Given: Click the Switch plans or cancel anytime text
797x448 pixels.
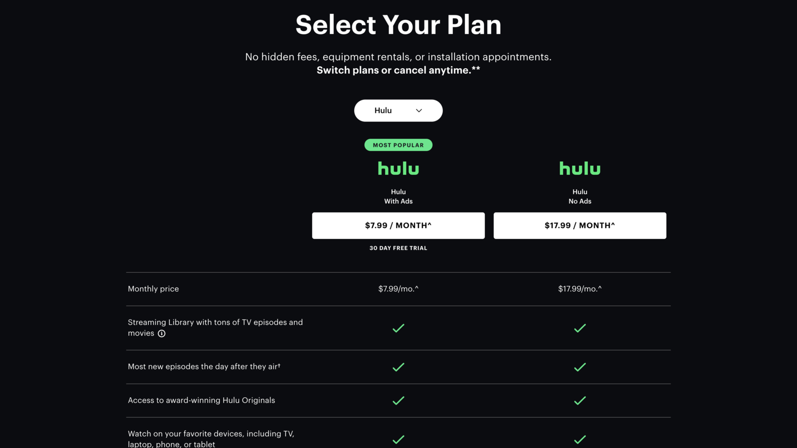Looking at the screenshot, I should (x=398, y=70).
